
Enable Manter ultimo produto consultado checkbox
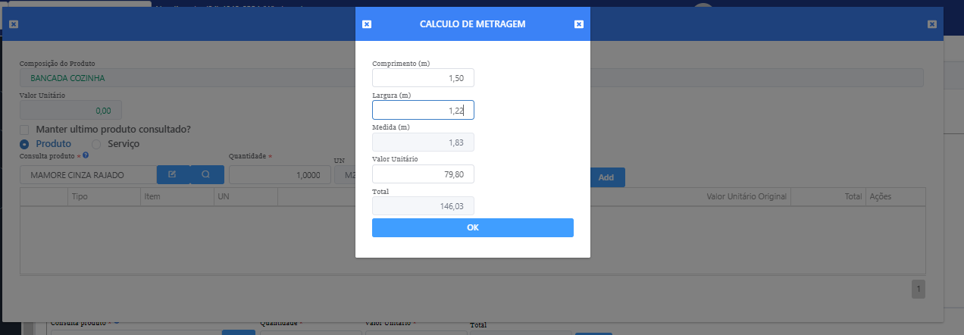click(25, 130)
